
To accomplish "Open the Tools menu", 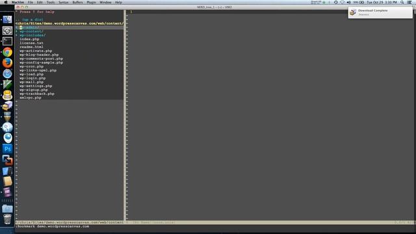I will [x=51, y=2].
